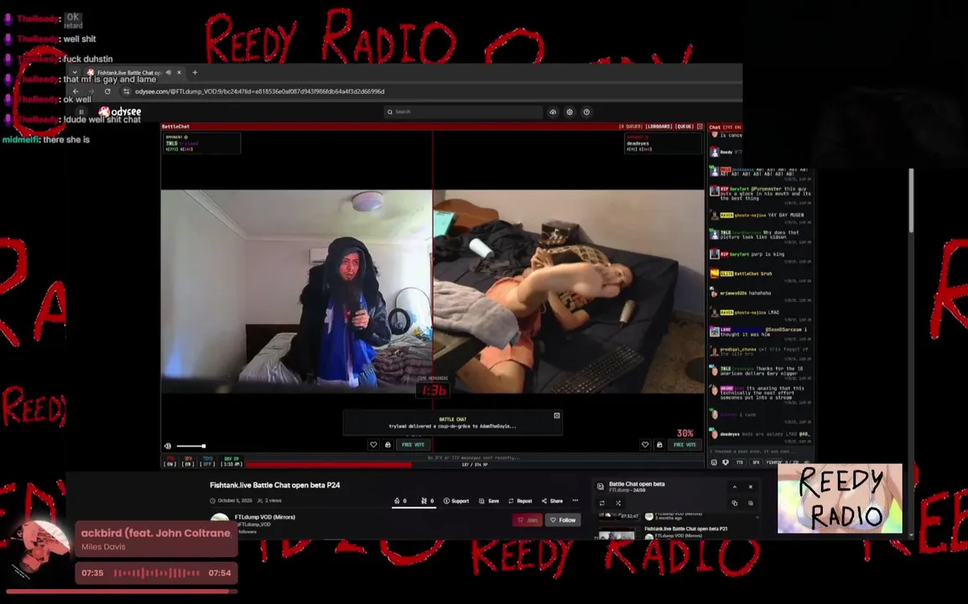Close the Battle Chat open beta playlist
This screenshot has height=604, width=968.
(751, 487)
